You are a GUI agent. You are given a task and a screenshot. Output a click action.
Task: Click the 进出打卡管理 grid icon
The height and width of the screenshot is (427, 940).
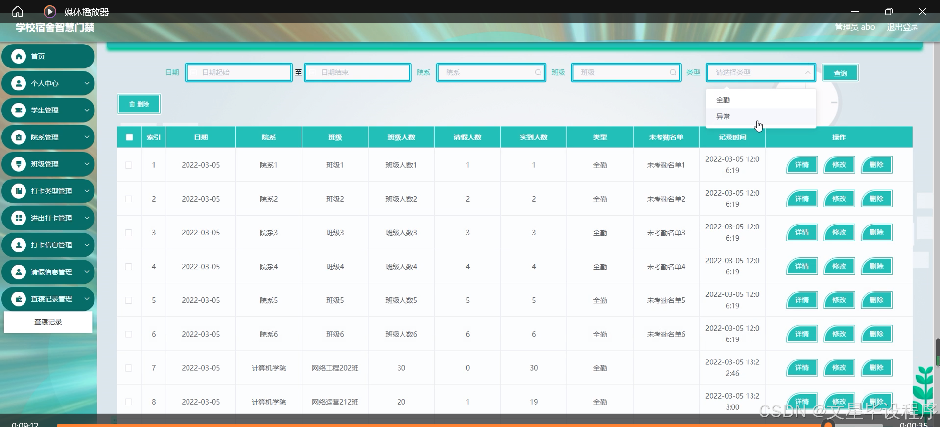tap(19, 218)
